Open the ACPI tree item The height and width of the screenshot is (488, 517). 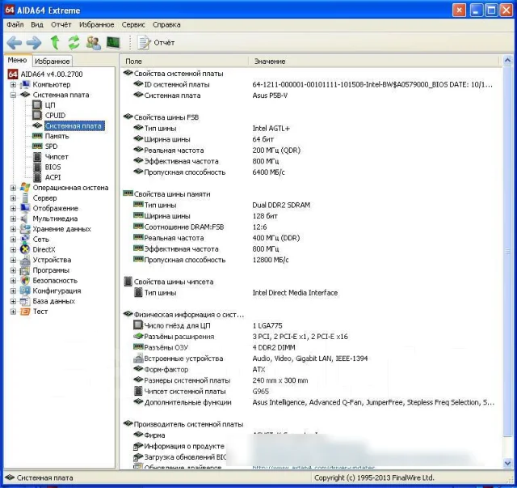click(x=53, y=177)
